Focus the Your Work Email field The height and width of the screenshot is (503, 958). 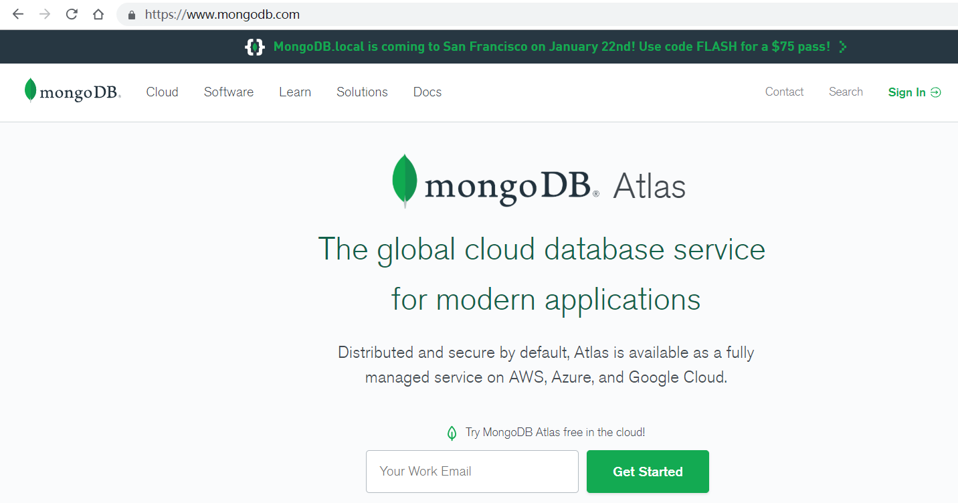click(472, 472)
